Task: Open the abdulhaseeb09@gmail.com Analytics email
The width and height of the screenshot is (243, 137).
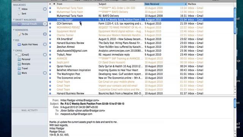Action: (141, 51)
